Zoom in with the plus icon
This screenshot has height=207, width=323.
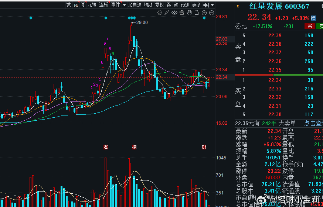click(x=204, y=13)
